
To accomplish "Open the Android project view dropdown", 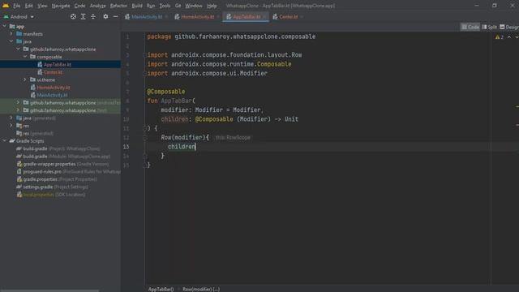I will point(19,16).
